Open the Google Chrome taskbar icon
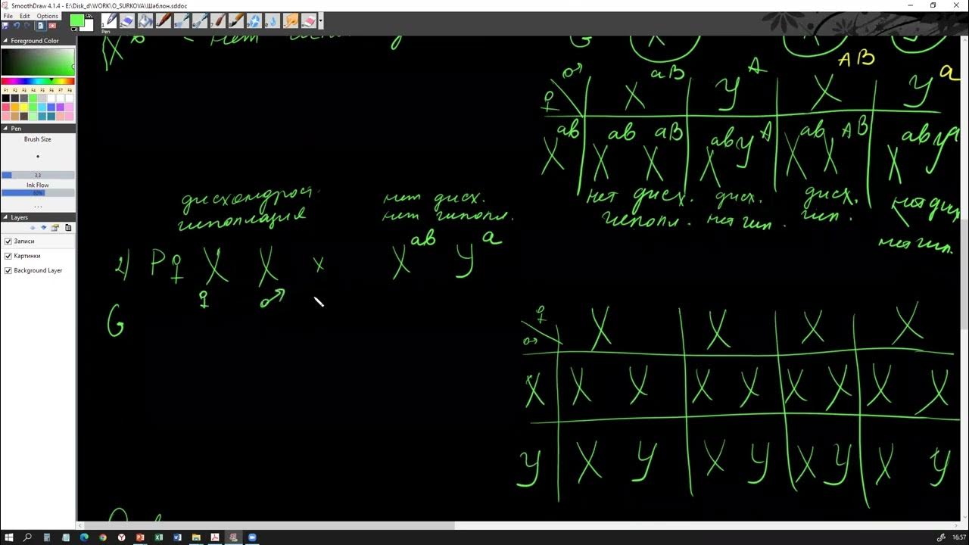 pos(103,537)
